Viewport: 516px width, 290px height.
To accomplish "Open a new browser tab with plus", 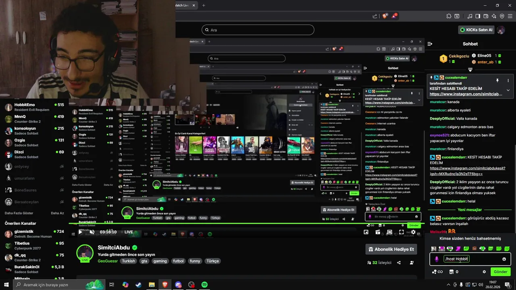I will [204, 5].
